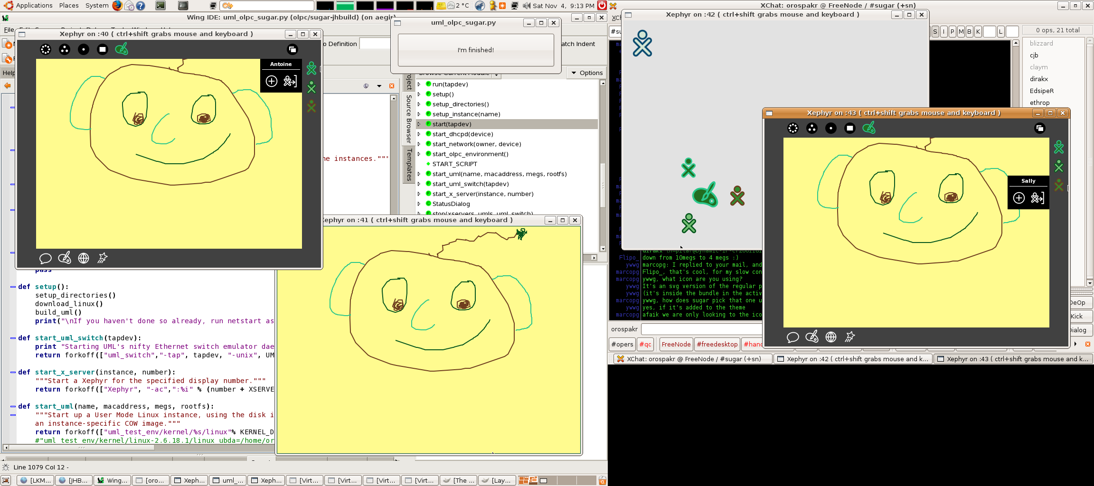Focus the XChat message input field
Screen dimensions: 1094x486
[702, 329]
